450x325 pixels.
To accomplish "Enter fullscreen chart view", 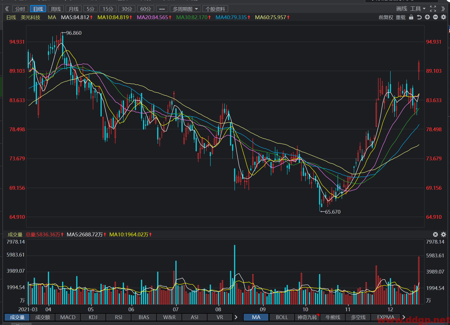I will [433, 9].
